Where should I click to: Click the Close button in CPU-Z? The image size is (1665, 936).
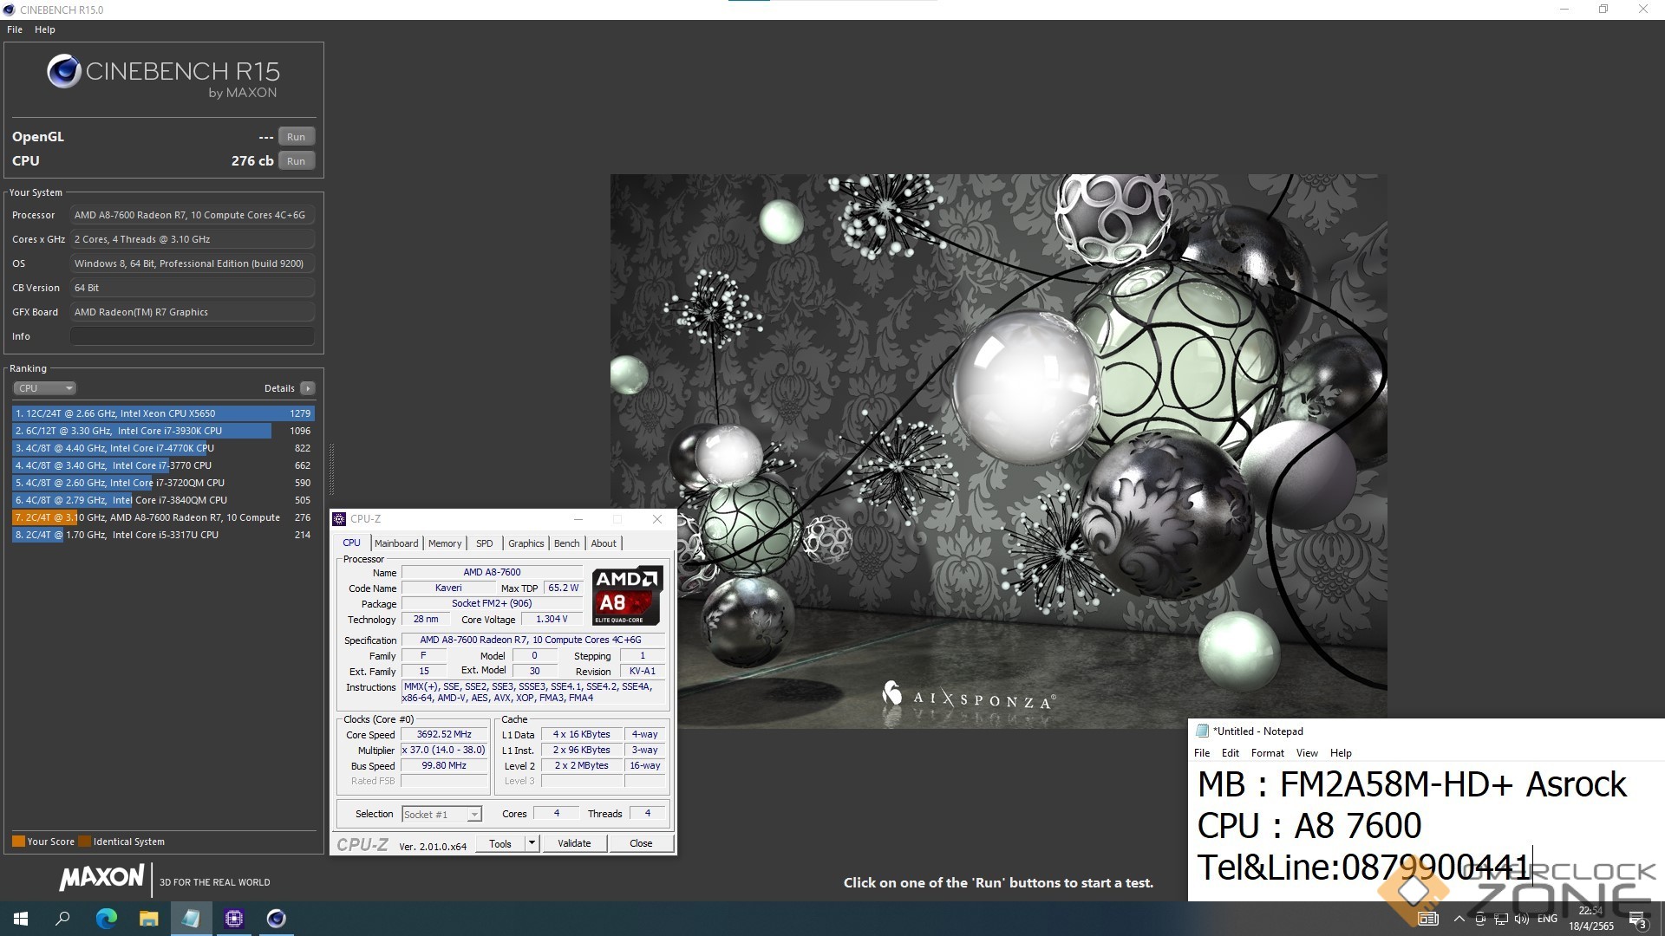coord(641,844)
